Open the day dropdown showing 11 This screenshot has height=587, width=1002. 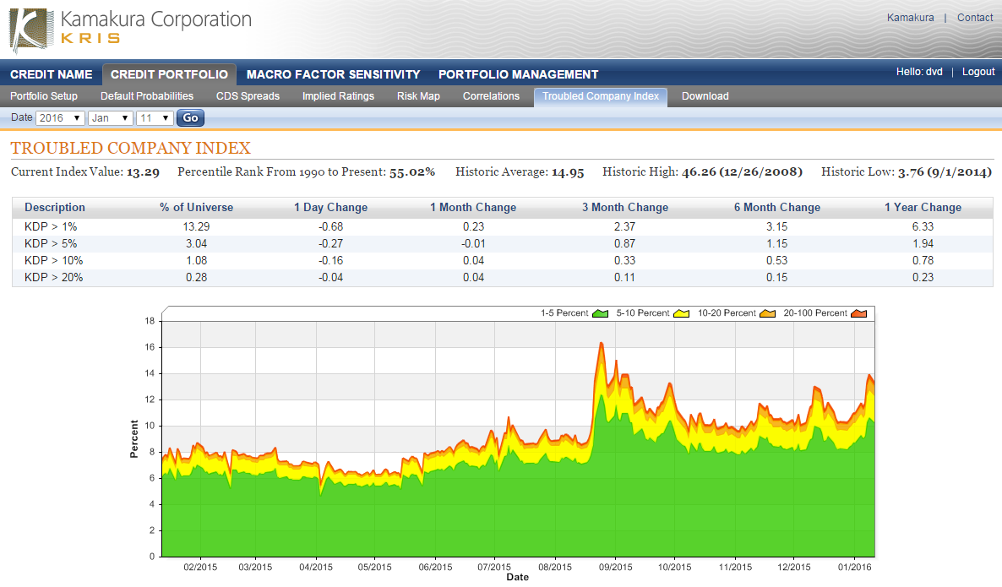156,117
